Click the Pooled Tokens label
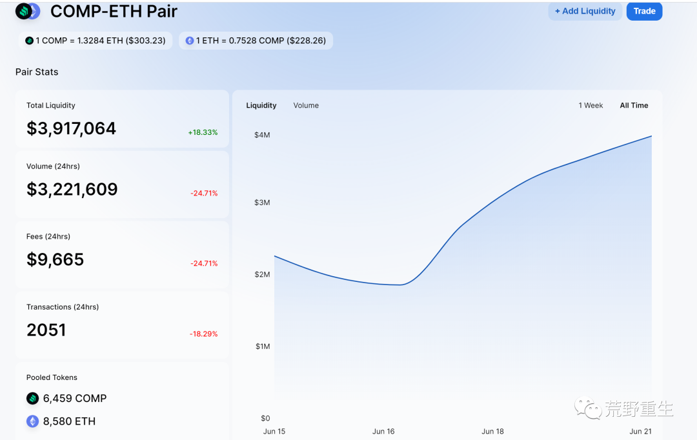Image resolution: width=697 pixels, height=440 pixels. click(x=52, y=377)
